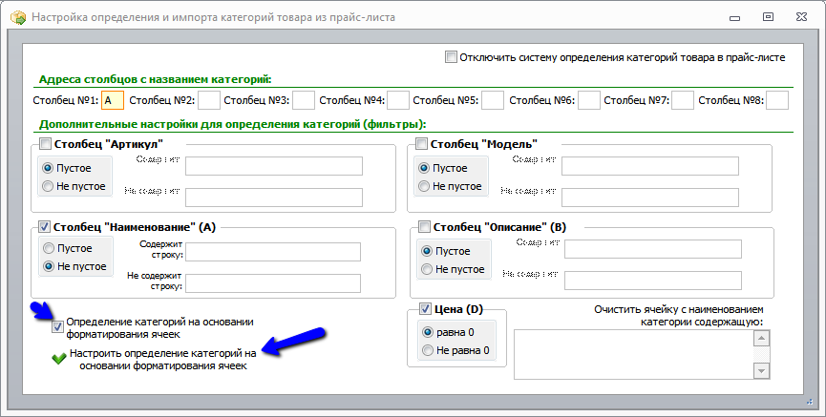The image size is (826, 417).
Task: Select Пустое radio in Артикул group
Action: pyautogui.click(x=48, y=168)
